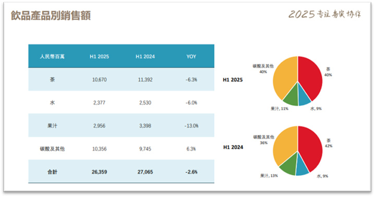The image size is (375, 197).
Task: Click the 合計 total row label
Action: point(52,172)
